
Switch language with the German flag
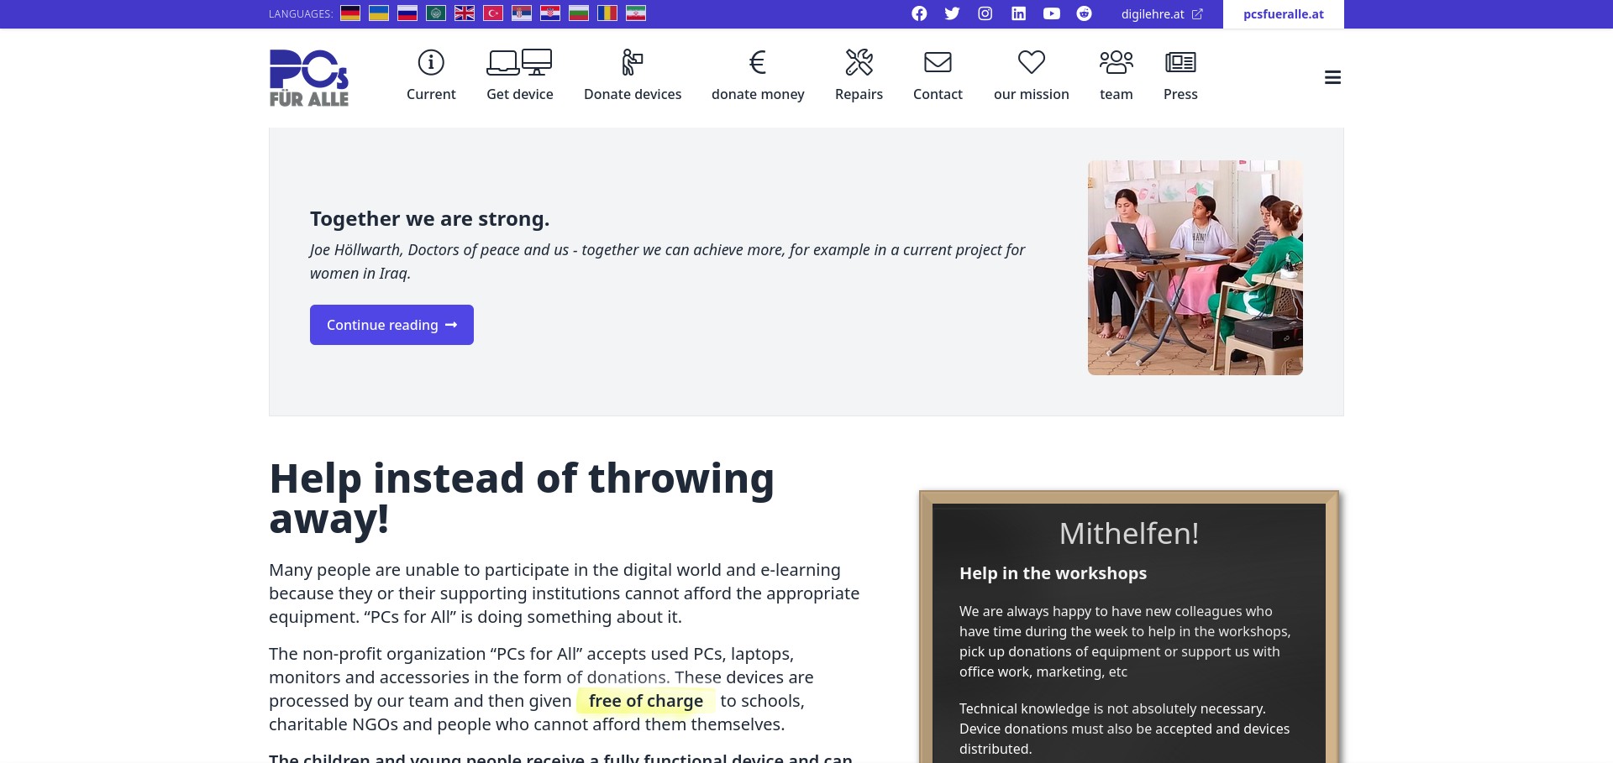point(350,13)
